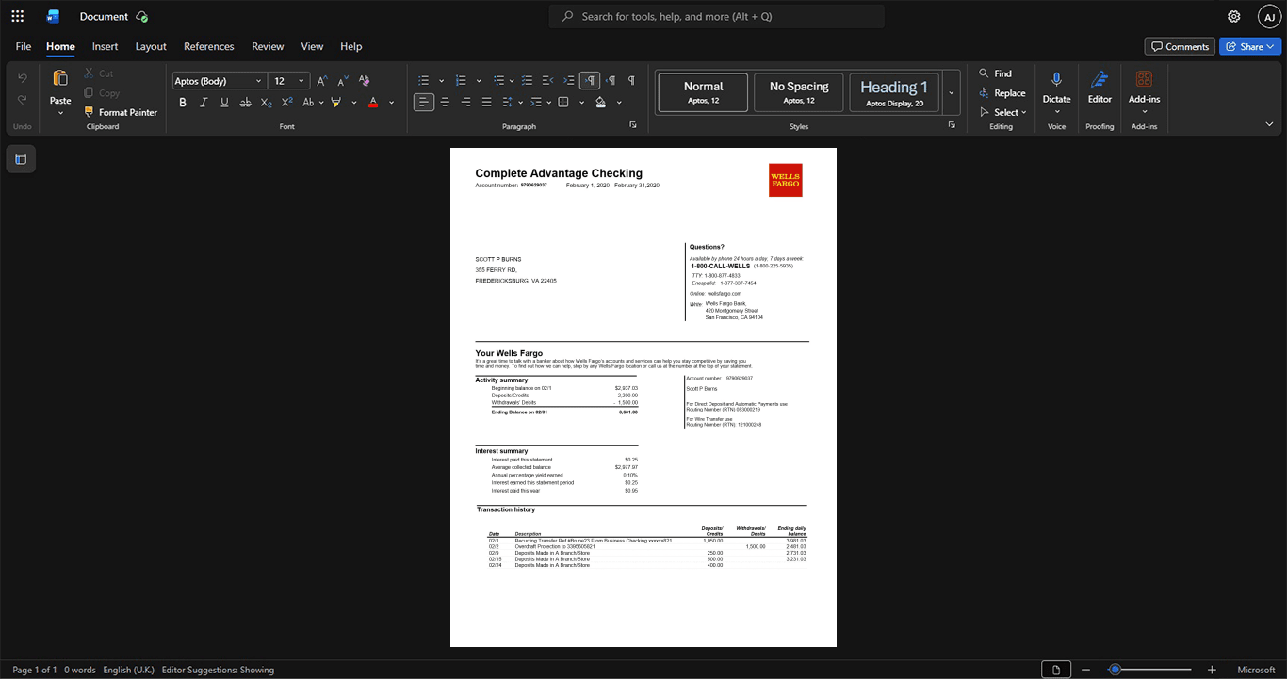
Task: Open the Replace tool
Action: coord(1002,93)
